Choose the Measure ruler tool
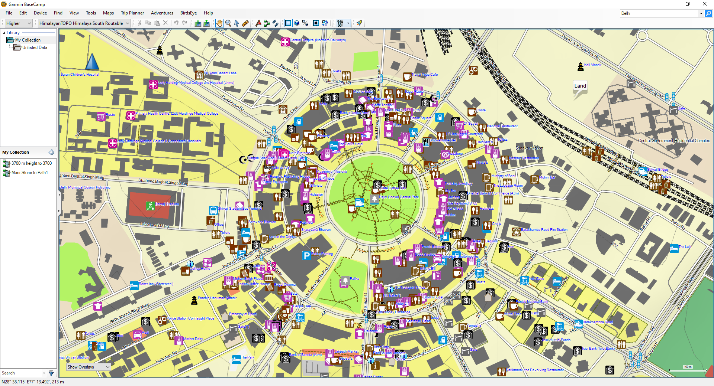714x386 pixels. click(245, 23)
